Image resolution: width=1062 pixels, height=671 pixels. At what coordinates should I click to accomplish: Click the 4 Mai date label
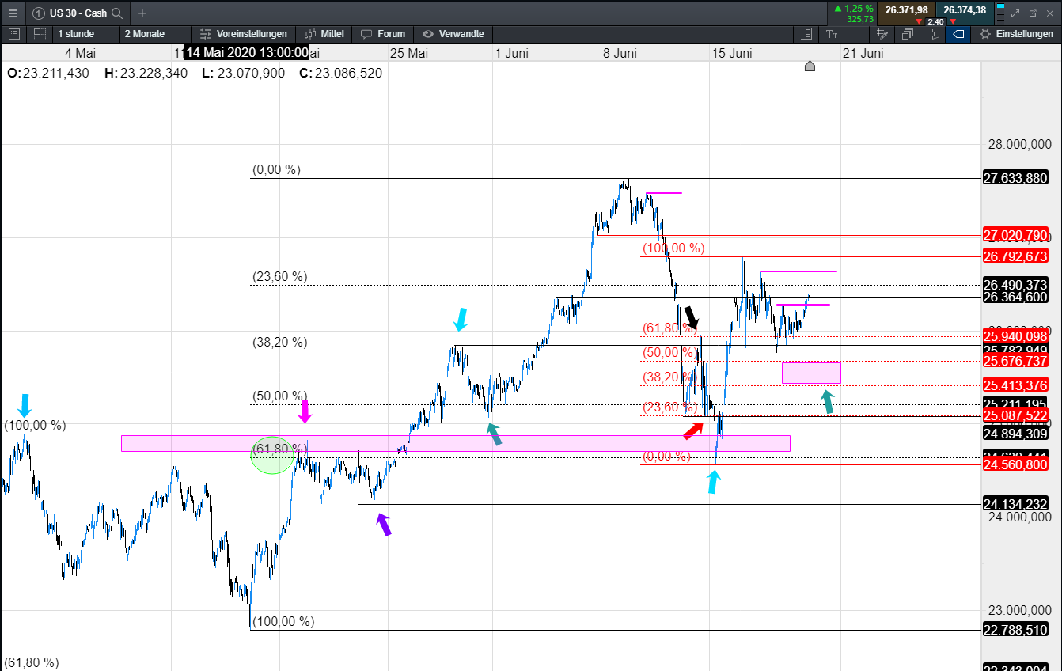pos(80,53)
